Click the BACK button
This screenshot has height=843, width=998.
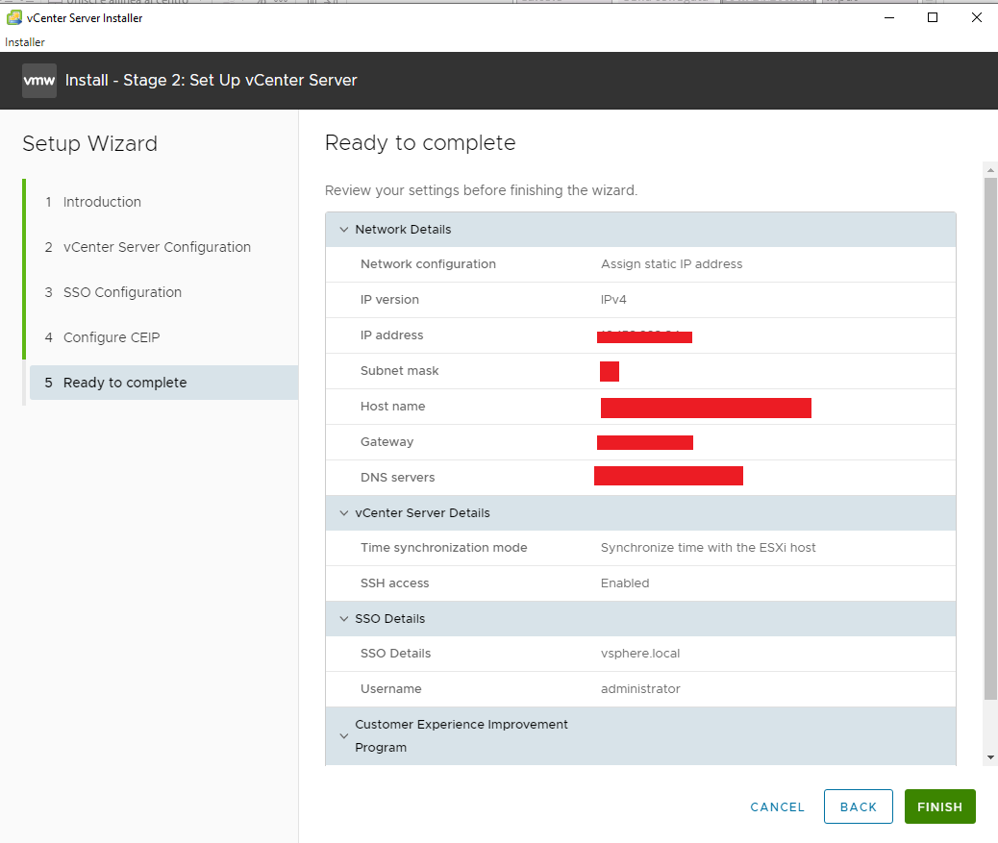(x=858, y=806)
